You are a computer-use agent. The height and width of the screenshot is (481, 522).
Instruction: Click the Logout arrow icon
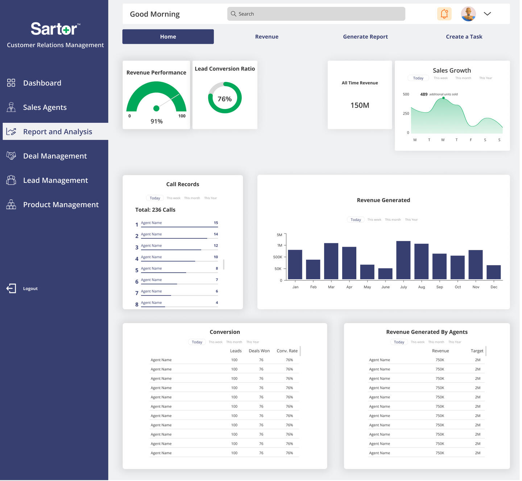coord(11,288)
